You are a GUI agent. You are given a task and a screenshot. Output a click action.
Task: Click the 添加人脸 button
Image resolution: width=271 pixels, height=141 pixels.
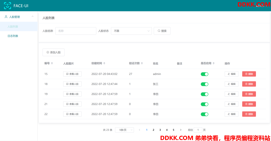pyautogui.click(x=53, y=52)
